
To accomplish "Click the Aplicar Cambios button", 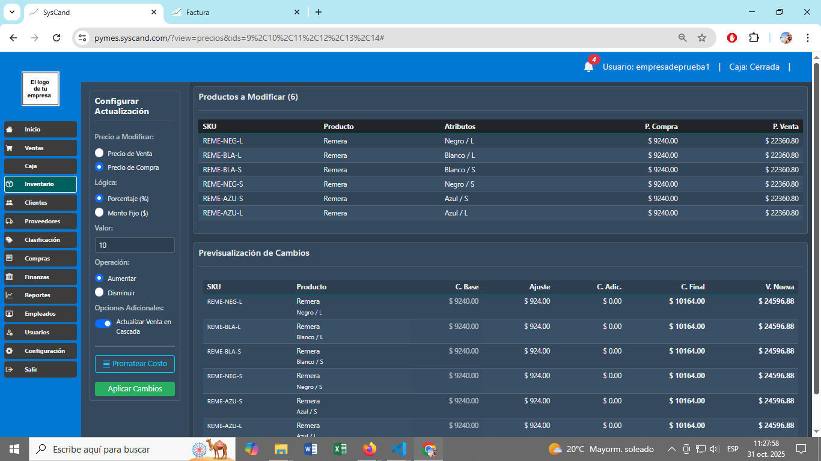I will point(135,389).
